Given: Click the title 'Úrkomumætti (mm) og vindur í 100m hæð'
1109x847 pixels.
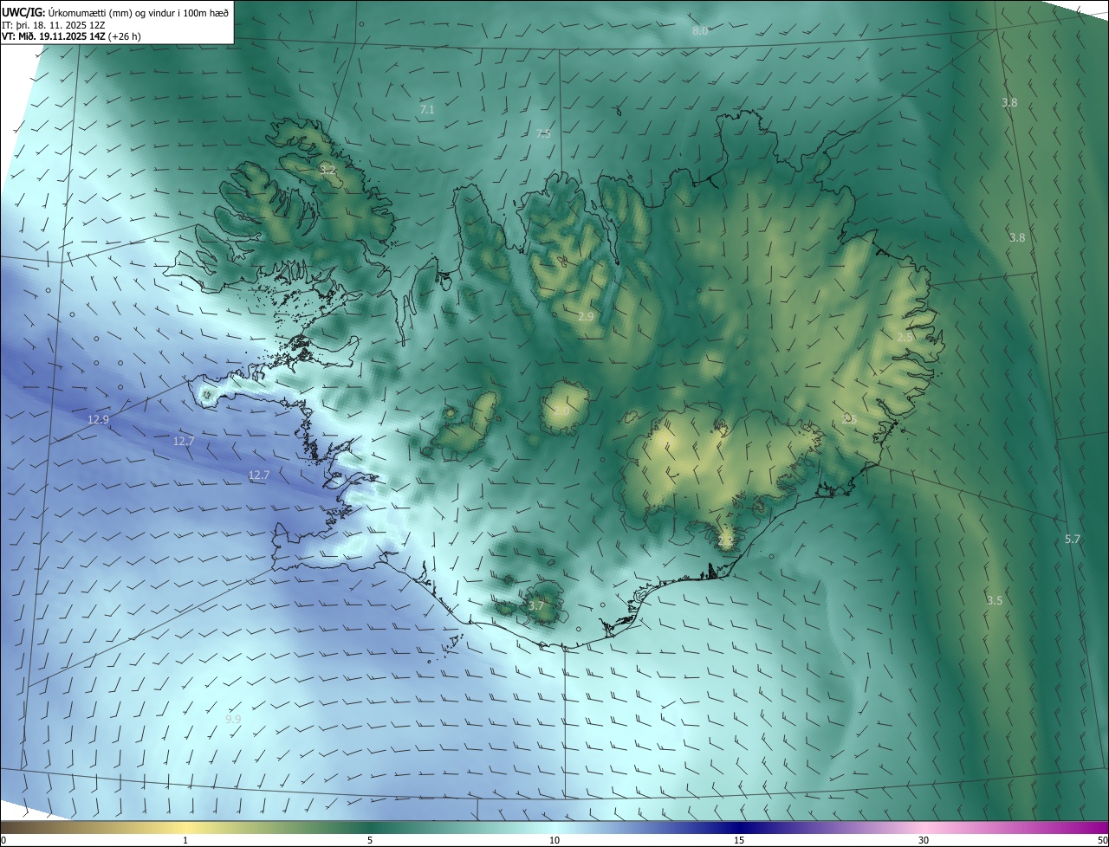Looking at the screenshot, I should (139, 11).
